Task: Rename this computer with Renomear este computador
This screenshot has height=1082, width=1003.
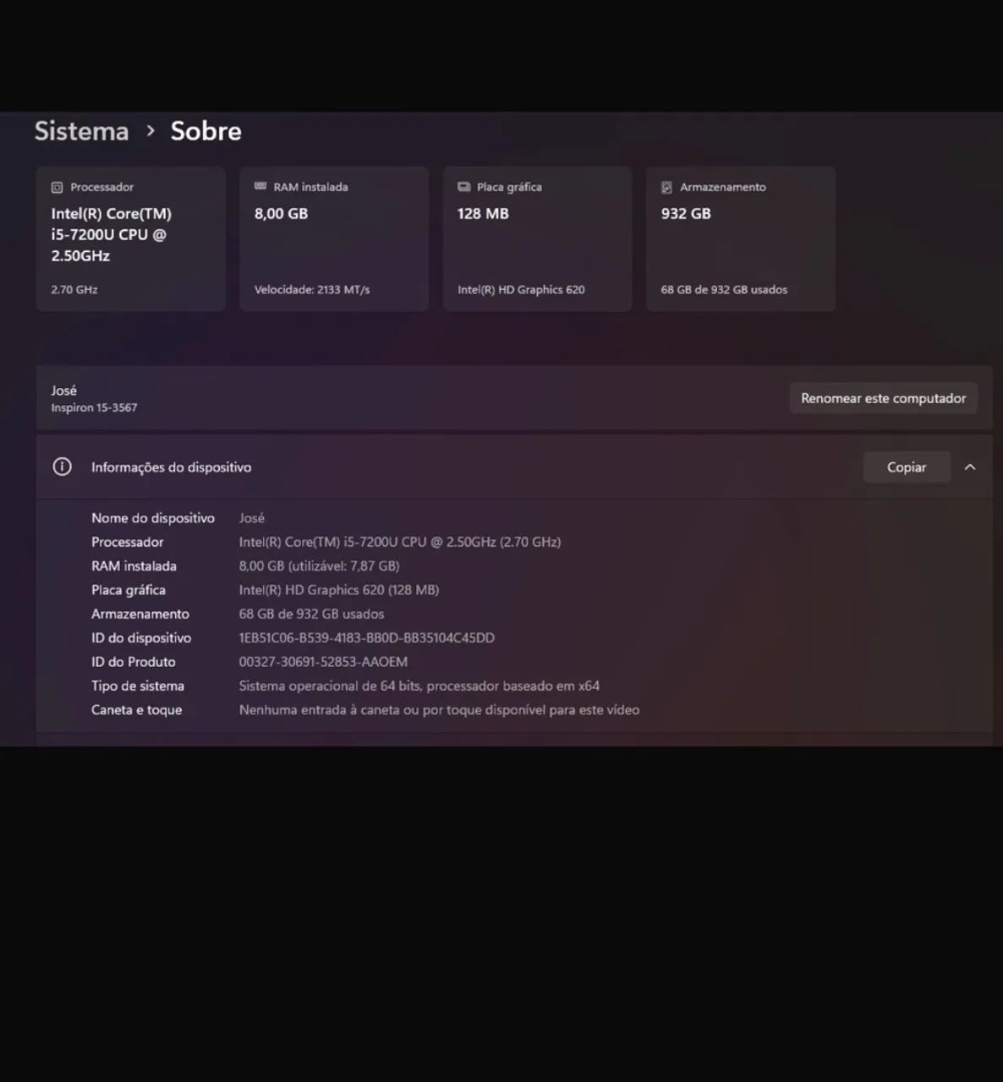Action: [884, 398]
